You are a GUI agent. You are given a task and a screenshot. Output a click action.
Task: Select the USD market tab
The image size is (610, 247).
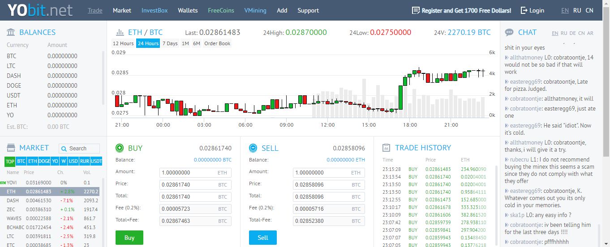pos(73,162)
